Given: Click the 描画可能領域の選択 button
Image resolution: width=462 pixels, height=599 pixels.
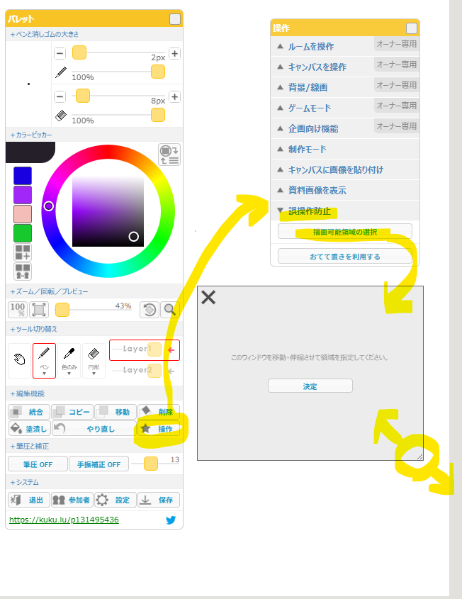Looking at the screenshot, I should tap(345, 232).
